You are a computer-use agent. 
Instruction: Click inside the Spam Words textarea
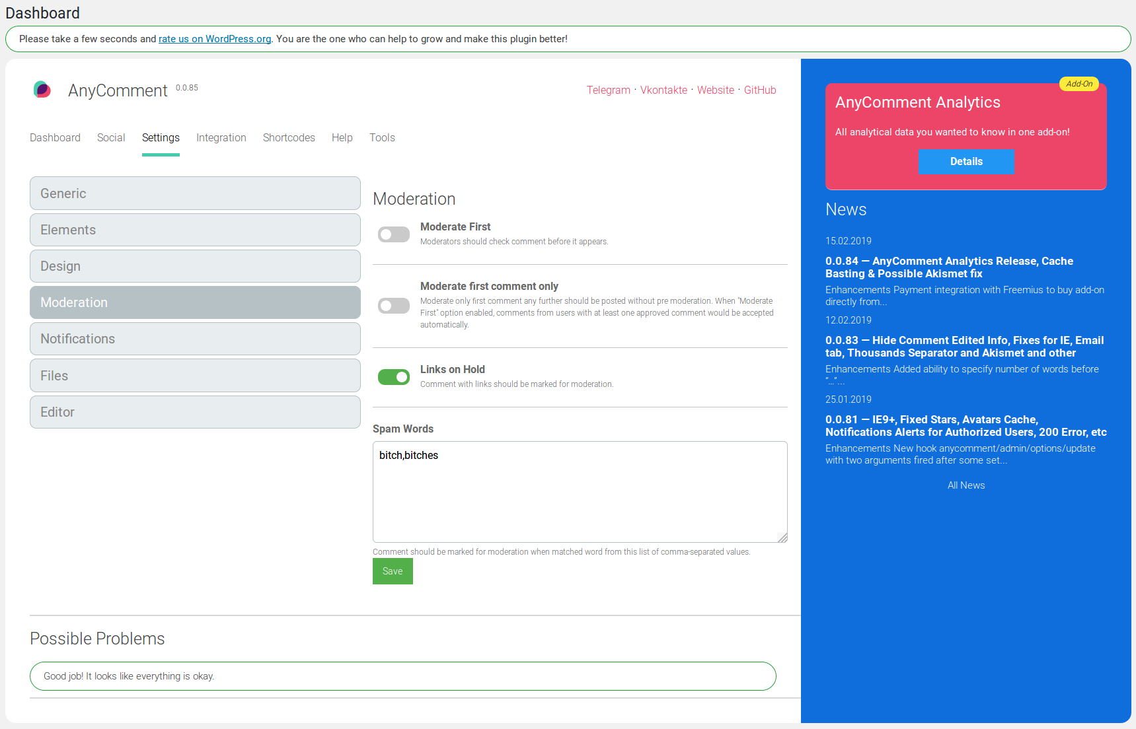click(580, 492)
